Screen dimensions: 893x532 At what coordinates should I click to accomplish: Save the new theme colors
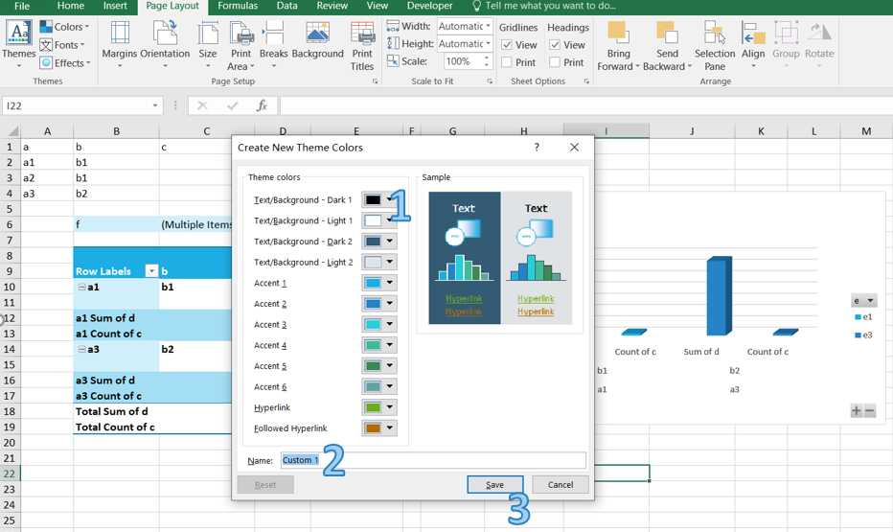[x=494, y=485]
